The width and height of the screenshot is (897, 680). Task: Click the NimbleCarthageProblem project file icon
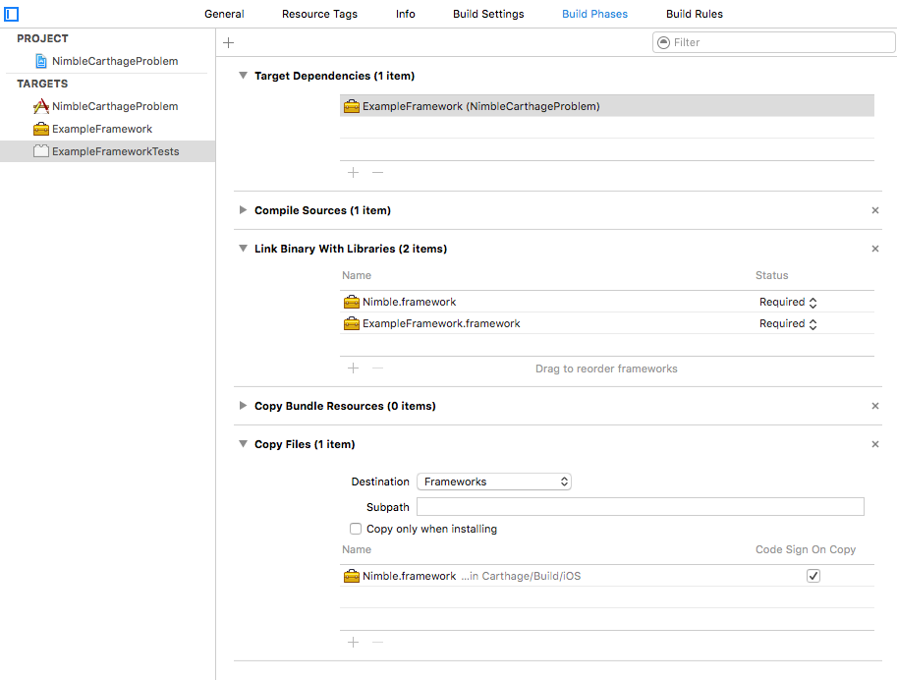(41, 61)
